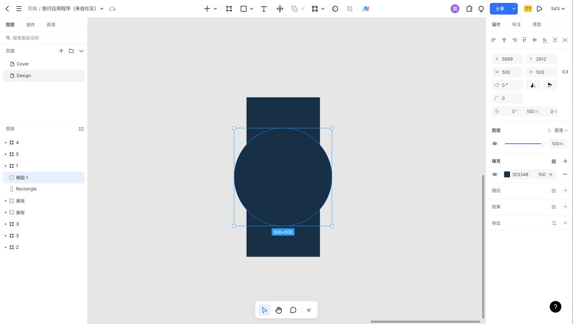Expand frame layer 4 in layer tree
Image resolution: width=573 pixels, height=324 pixels.
6,143
